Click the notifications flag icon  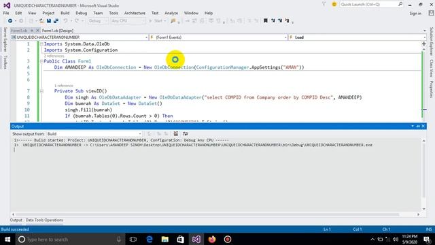324,4
